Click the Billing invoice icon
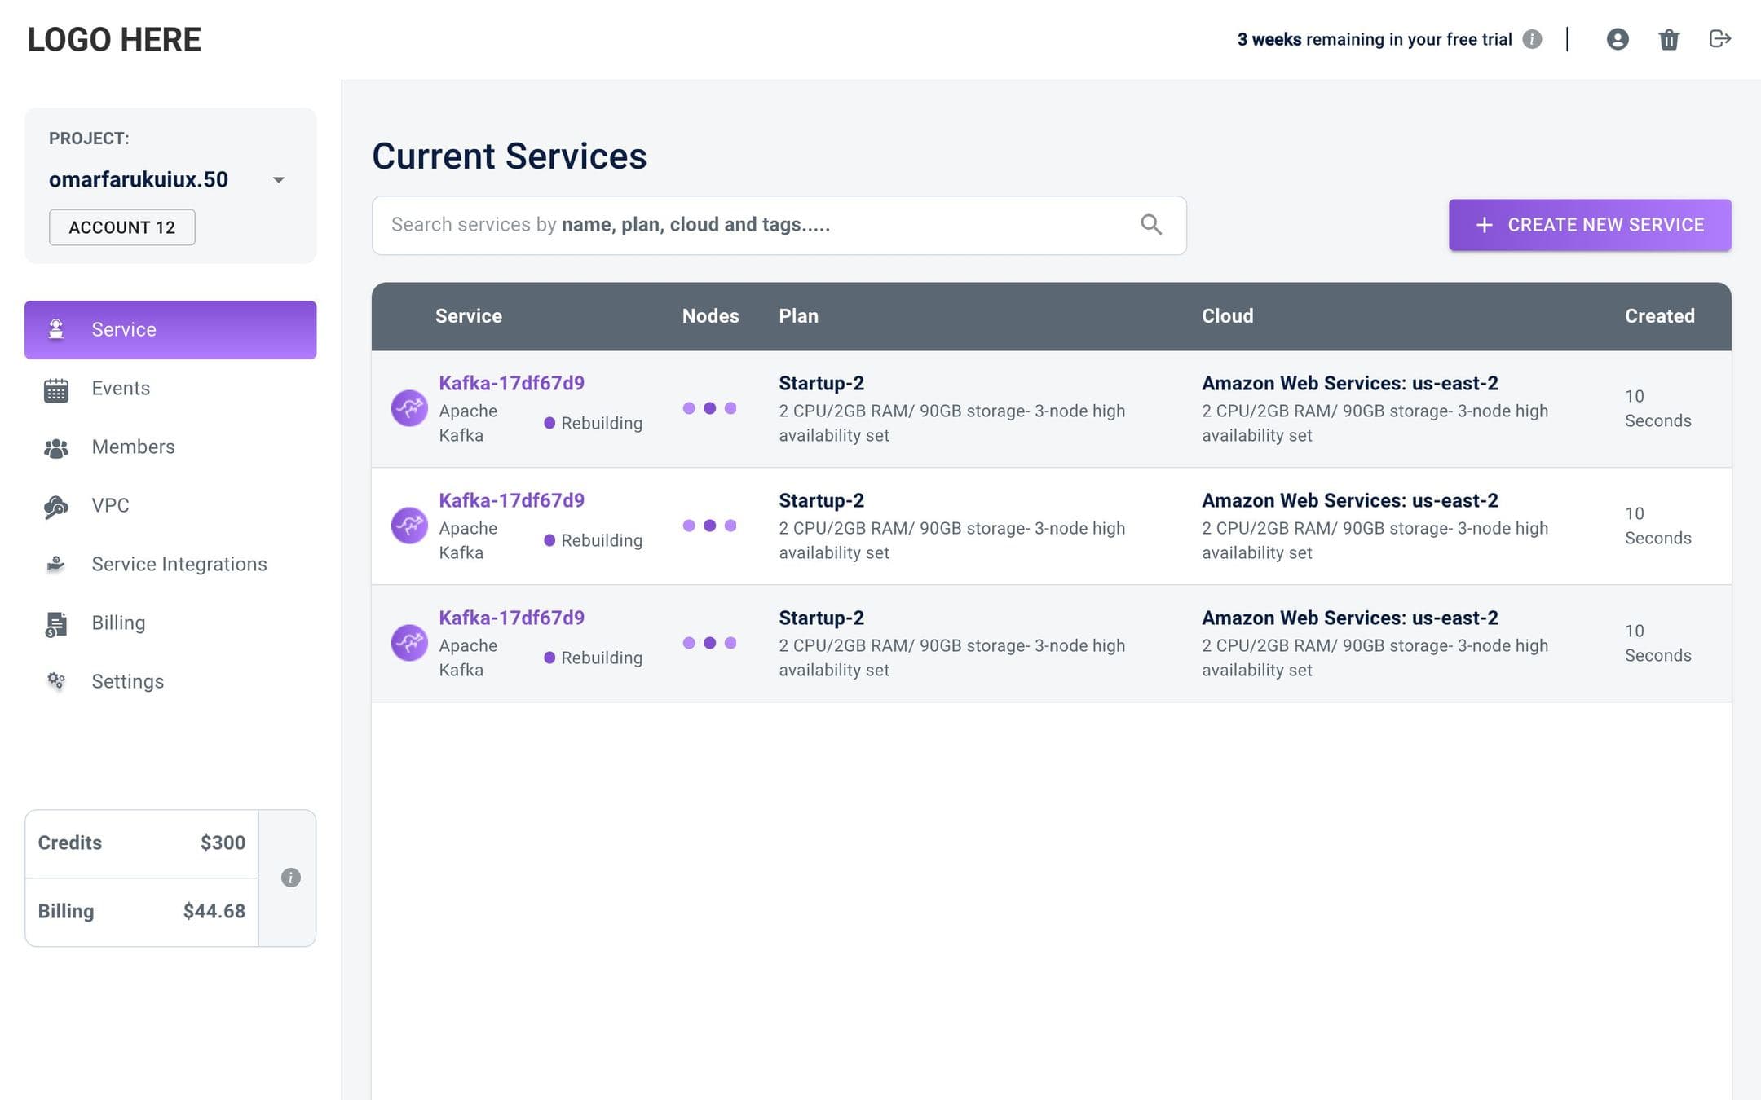 [x=56, y=624]
